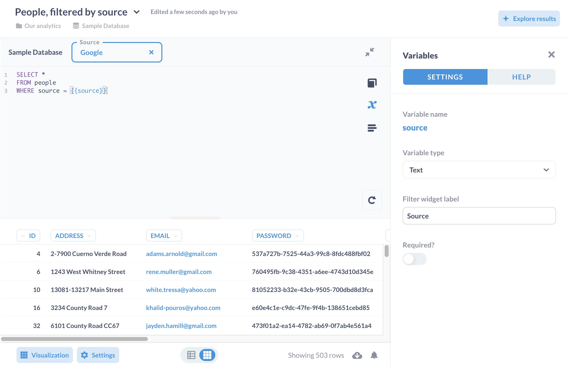Open adams.arnold@gmail.com email link
The image size is (568, 367).
point(181,254)
